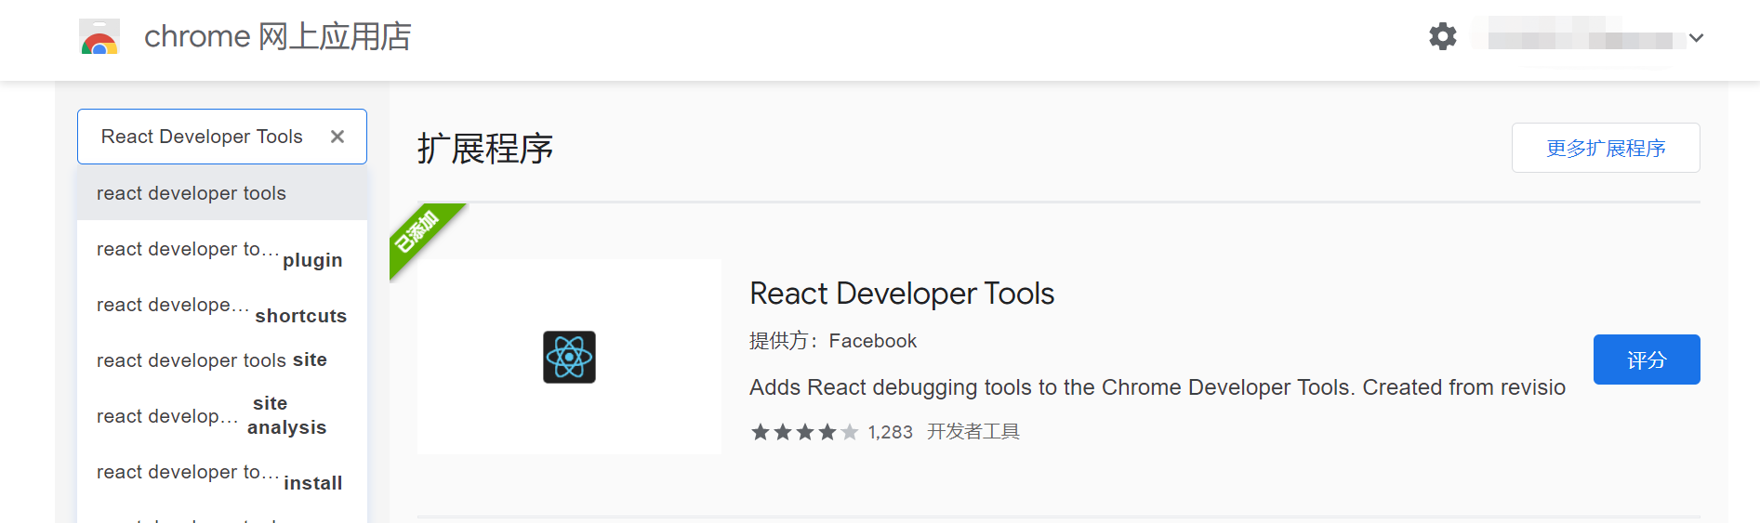
Task: Click the 更多扩展程序 button
Action: pos(1606,148)
